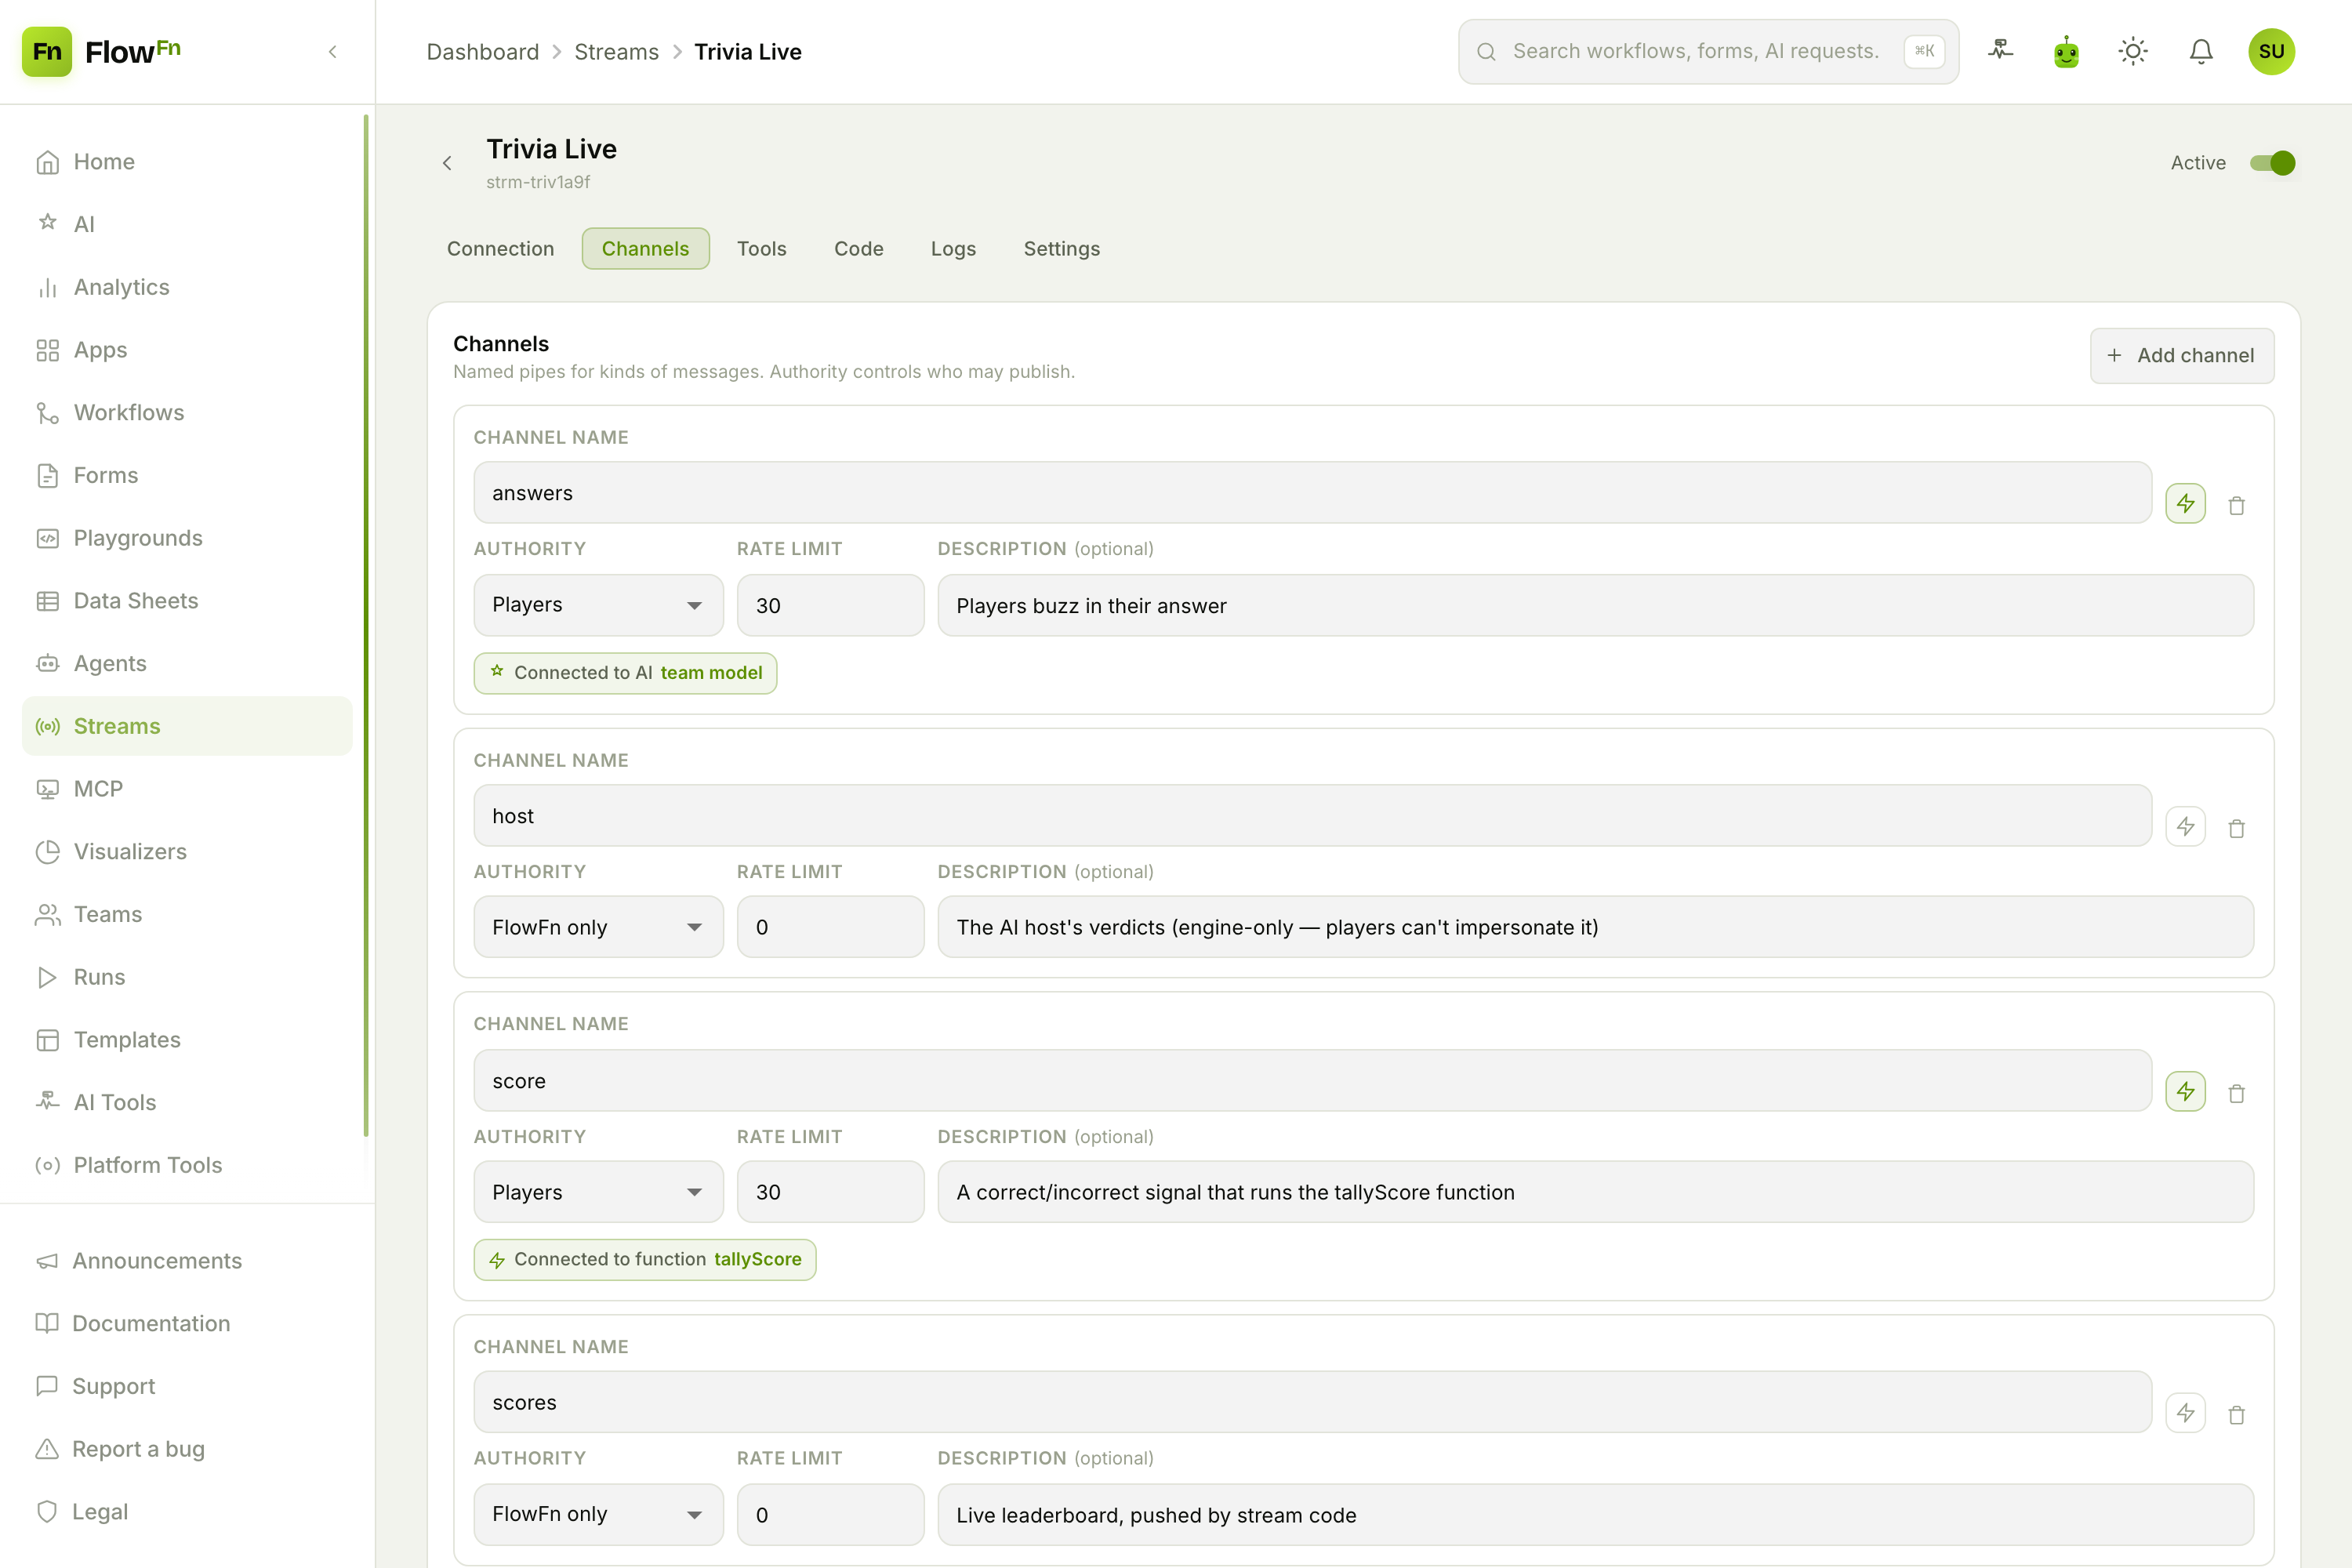The height and width of the screenshot is (1568, 2352).
Task: Open notifications bell
Action: point(2201,51)
